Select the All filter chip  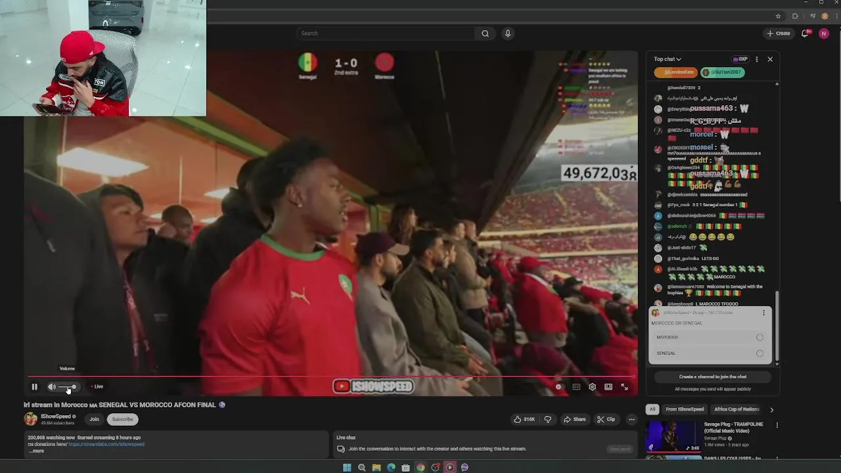click(652, 409)
